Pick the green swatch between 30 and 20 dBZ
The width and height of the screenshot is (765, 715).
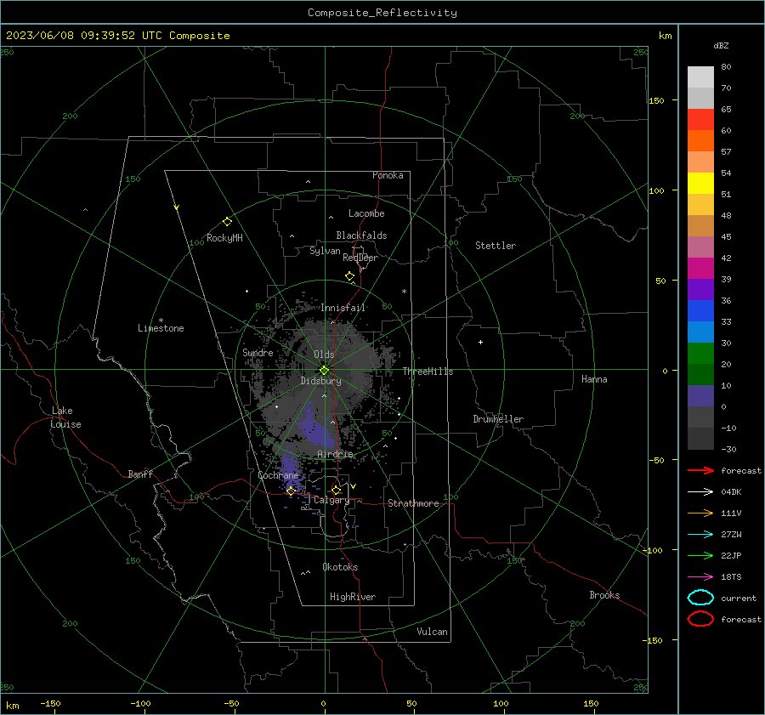pos(700,354)
